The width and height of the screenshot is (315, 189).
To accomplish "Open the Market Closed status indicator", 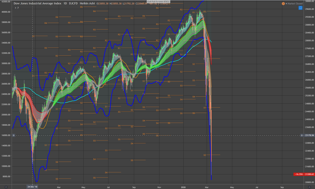I will click(294, 4).
